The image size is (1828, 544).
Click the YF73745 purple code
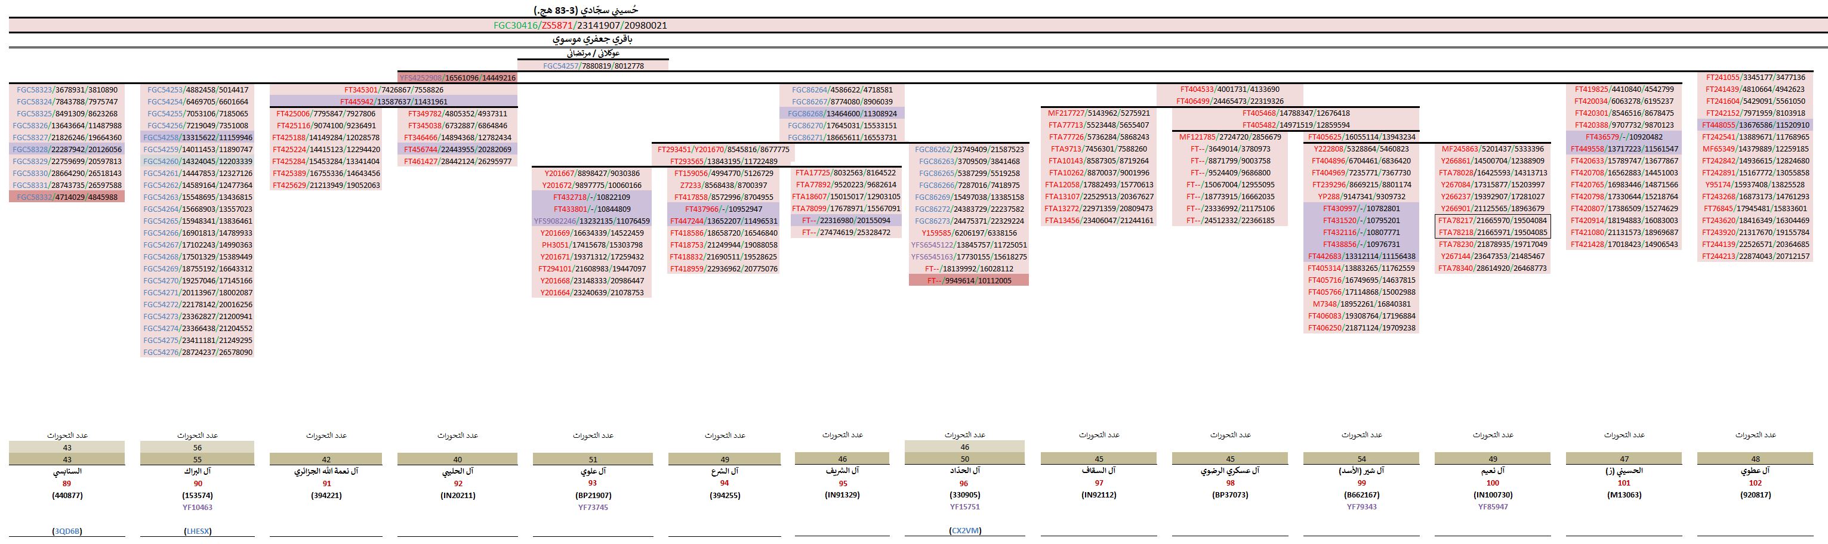point(593,507)
